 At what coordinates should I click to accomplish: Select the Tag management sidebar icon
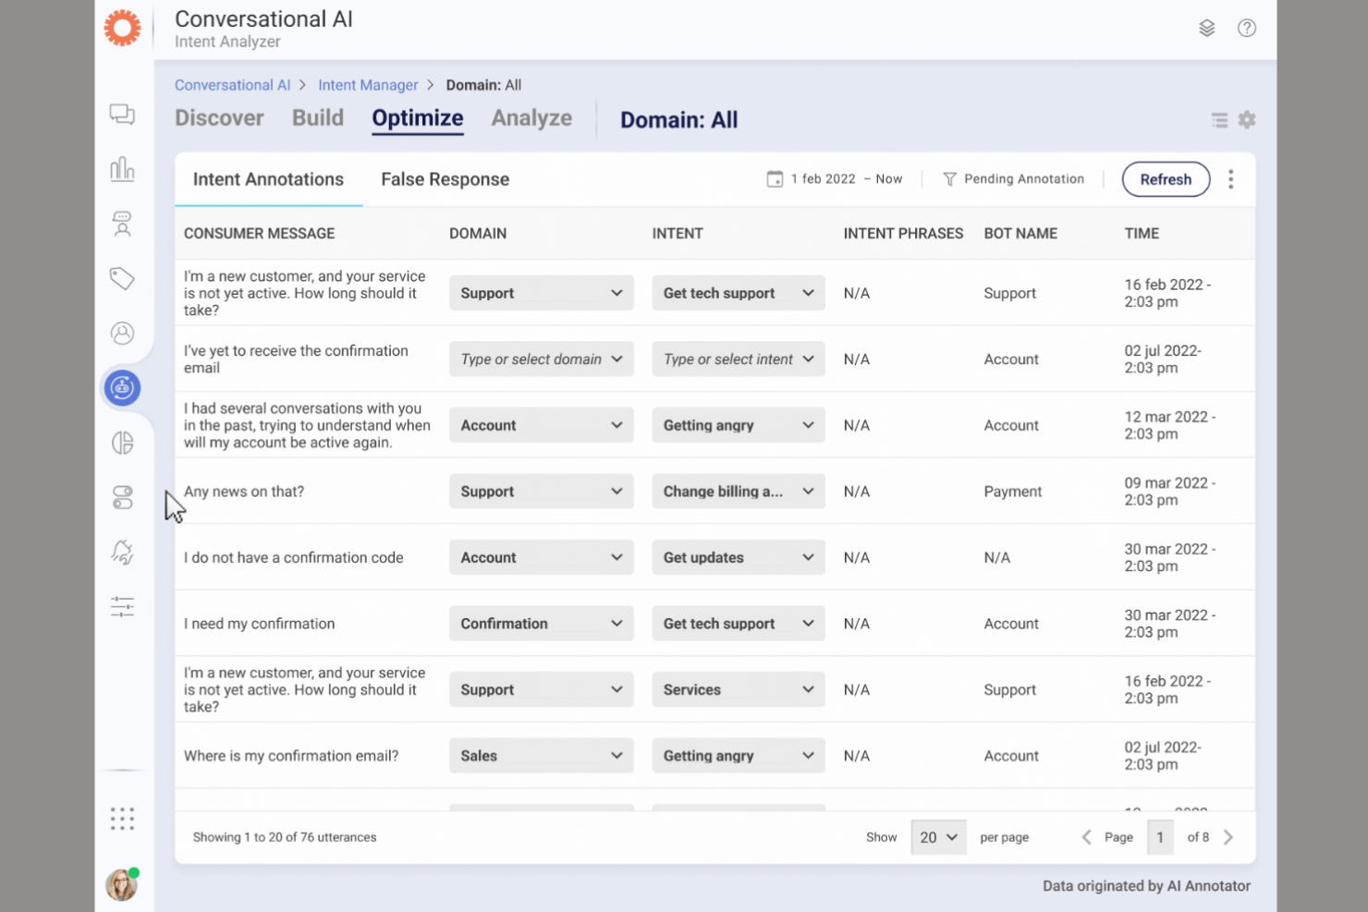pos(122,278)
